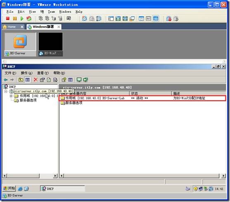Click the highlighted Console View icon
The height and width of the screenshot is (202, 230).
(156, 19)
